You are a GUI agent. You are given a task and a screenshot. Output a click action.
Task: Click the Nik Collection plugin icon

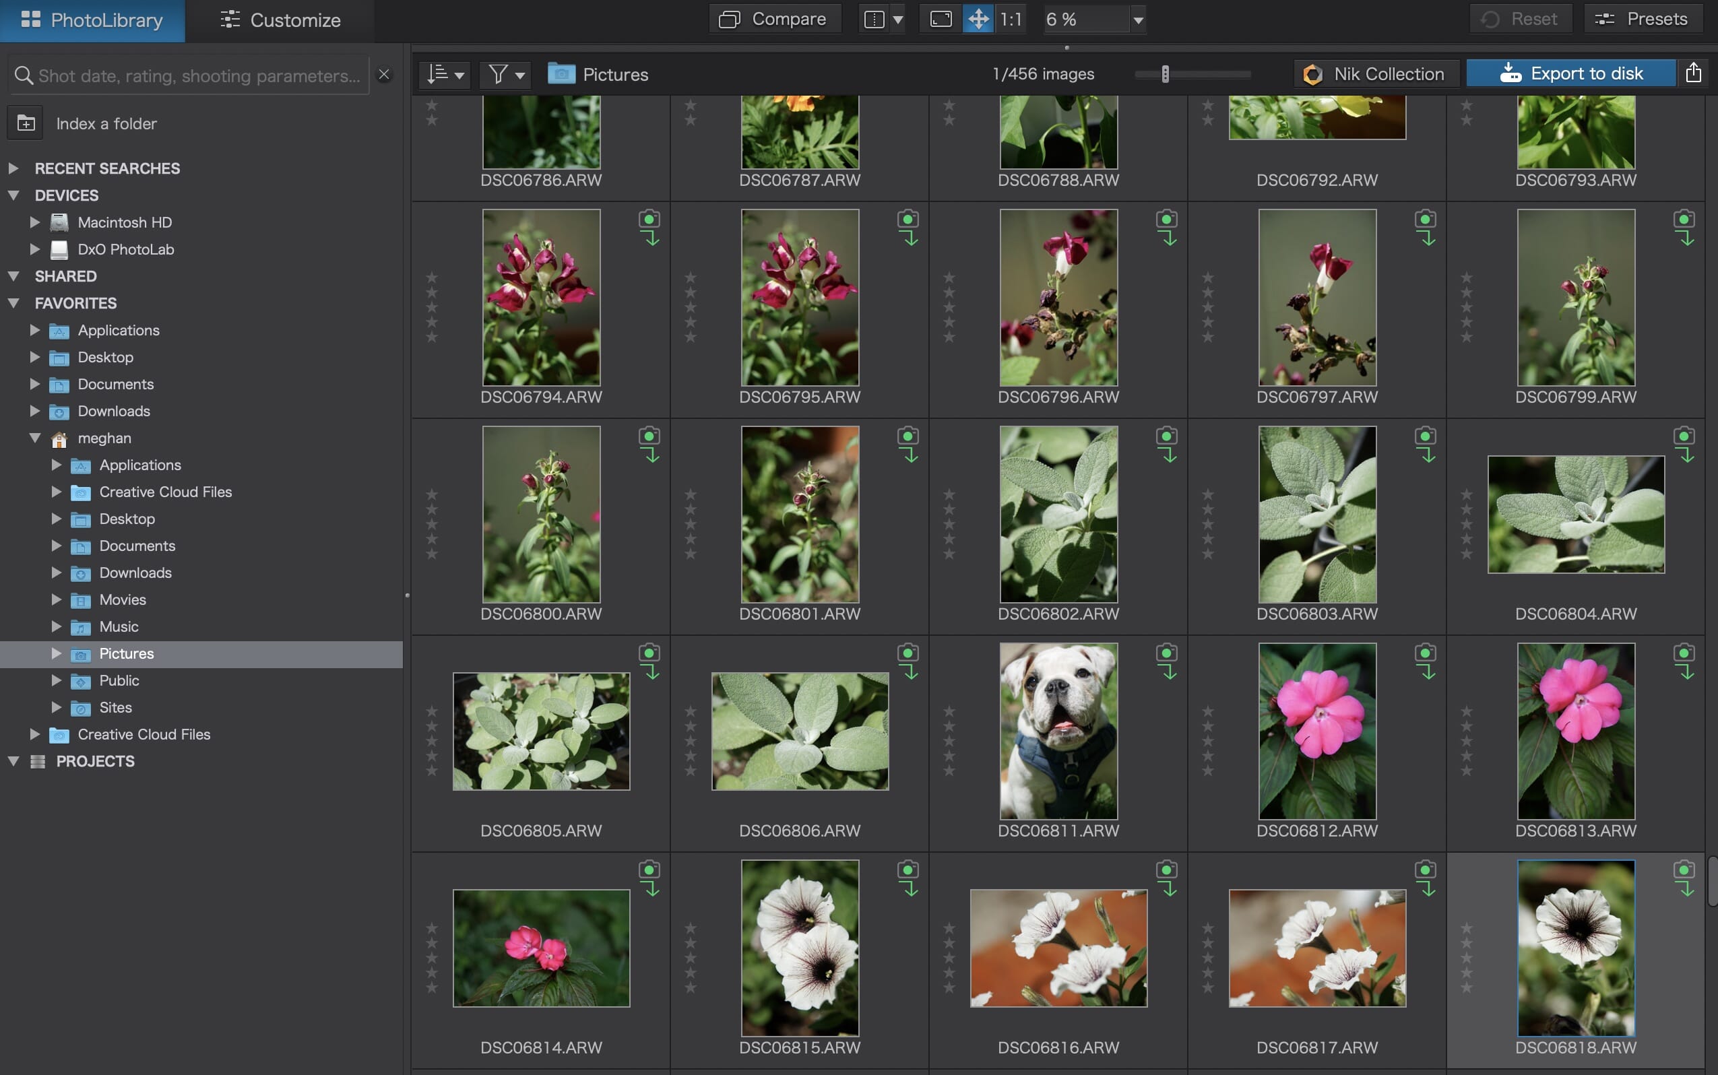[1312, 74]
